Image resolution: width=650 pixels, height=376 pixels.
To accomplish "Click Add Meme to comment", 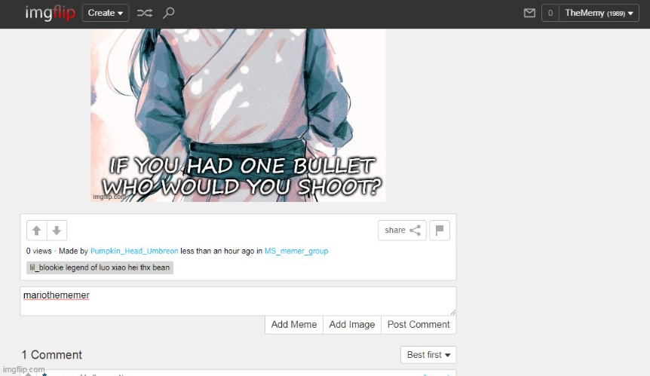I will (294, 325).
